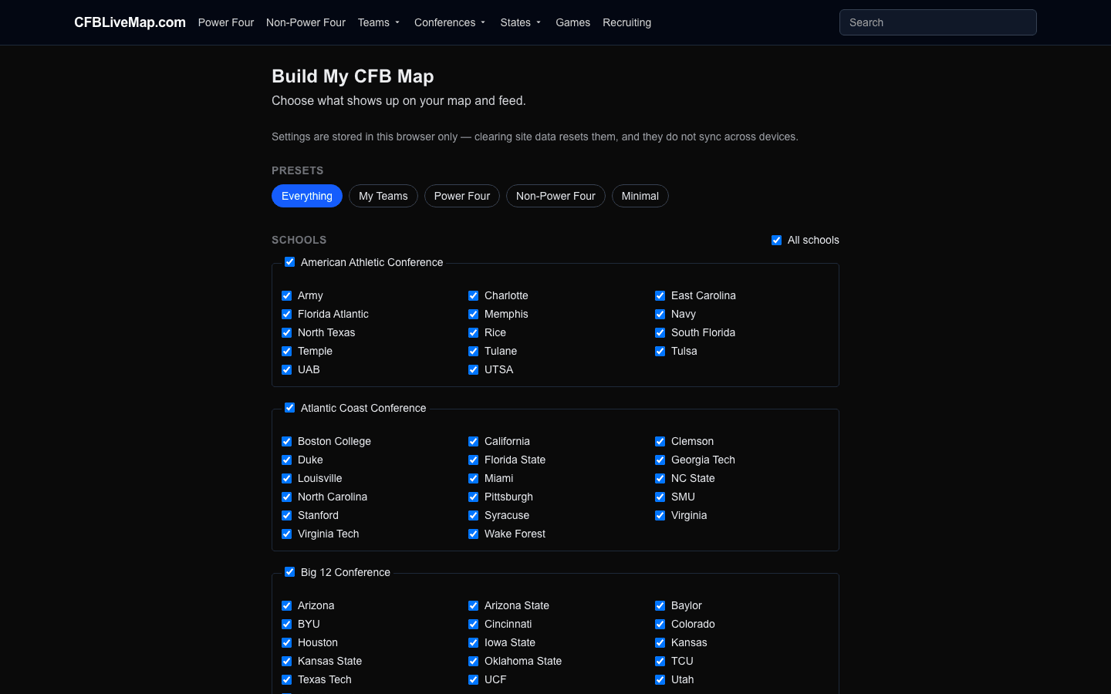Choose the Minimal preset
The height and width of the screenshot is (694, 1111).
pos(640,196)
